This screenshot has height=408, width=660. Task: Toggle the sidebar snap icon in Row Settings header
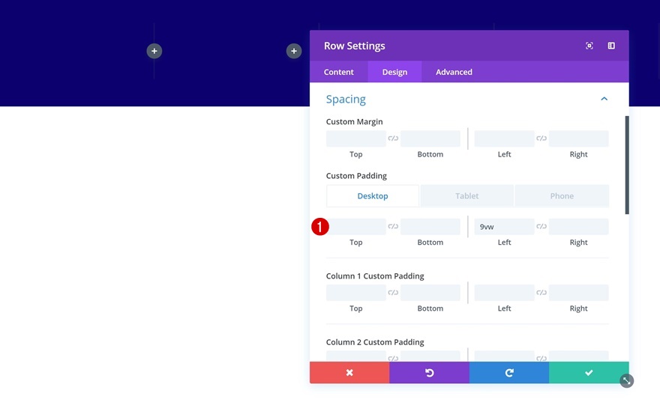[611, 46]
